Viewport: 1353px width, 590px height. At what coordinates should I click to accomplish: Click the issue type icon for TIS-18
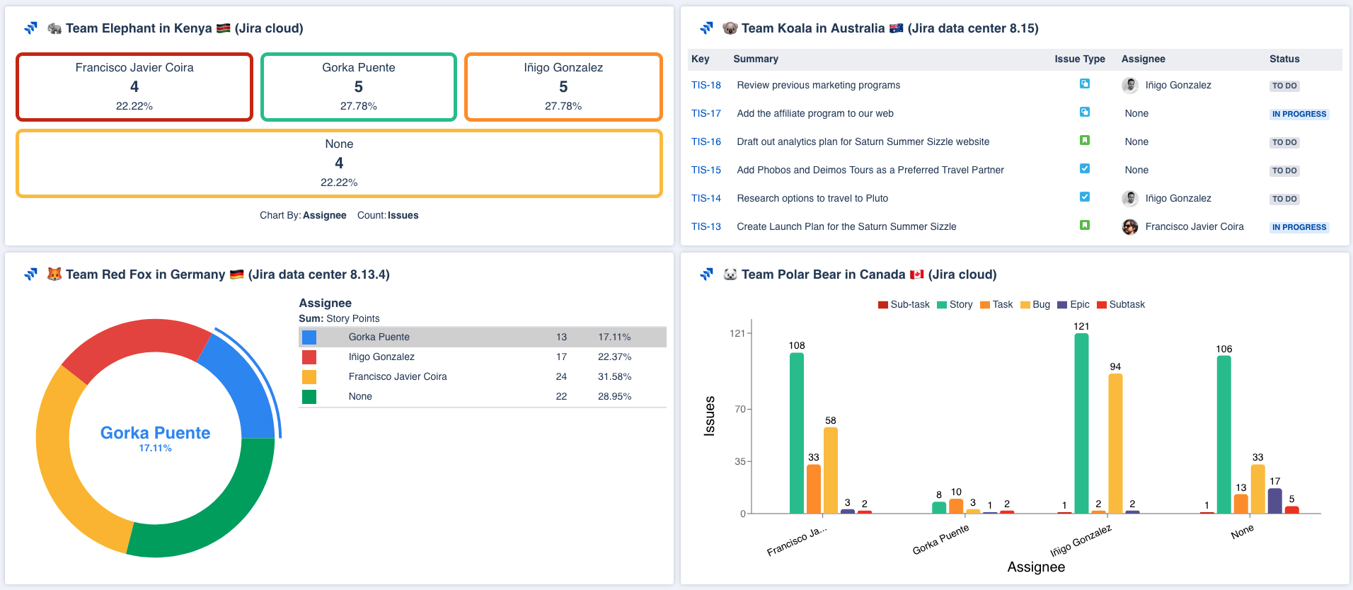1084,84
